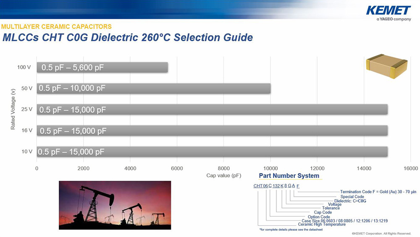Click the Cap value (pF) axis title
Viewport: 420px width, 237px height.
(x=224, y=176)
